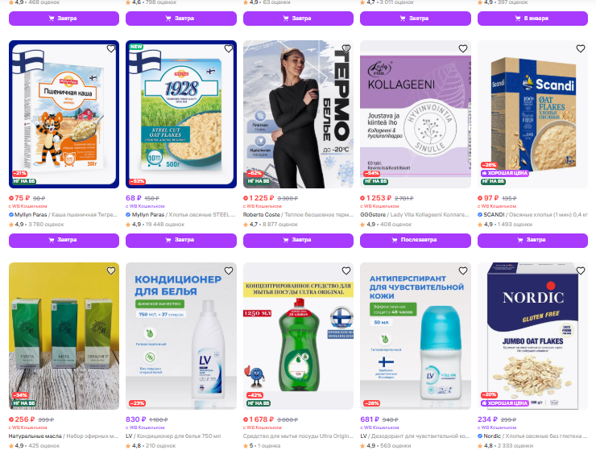
Task: Open Roberto Coste термобелье title link
Action: 298,215
